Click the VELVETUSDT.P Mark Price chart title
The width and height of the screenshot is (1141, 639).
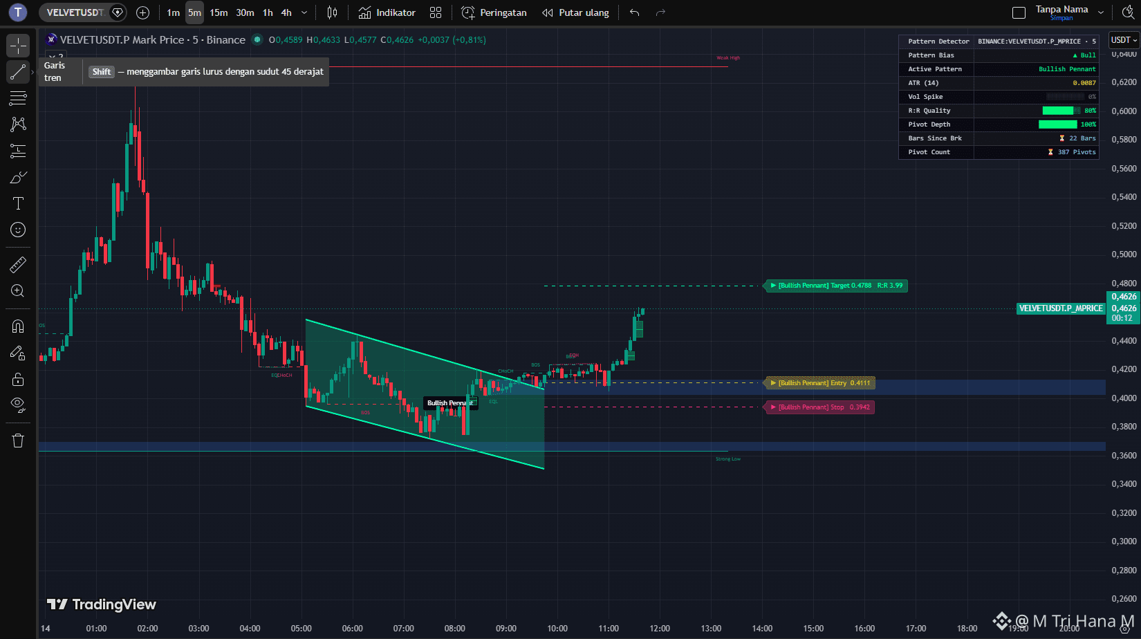coord(152,40)
